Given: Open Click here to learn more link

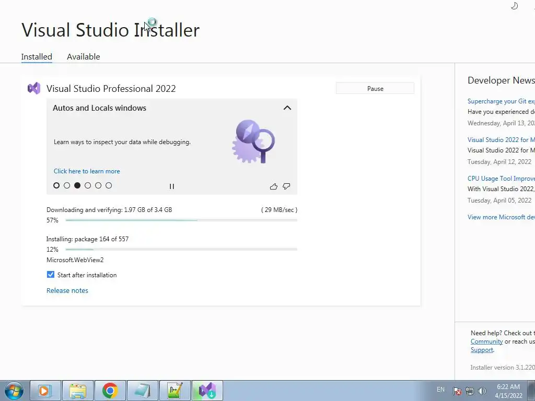Looking at the screenshot, I should click(87, 171).
